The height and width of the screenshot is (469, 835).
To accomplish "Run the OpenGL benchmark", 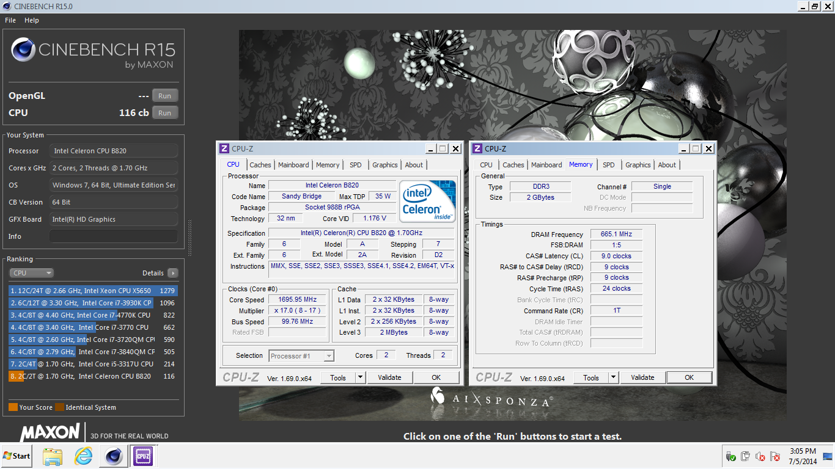I will pyautogui.click(x=165, y=96).
